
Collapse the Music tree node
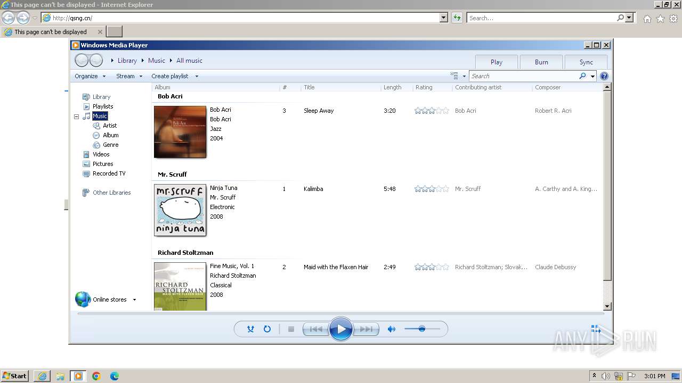[76, 116]
